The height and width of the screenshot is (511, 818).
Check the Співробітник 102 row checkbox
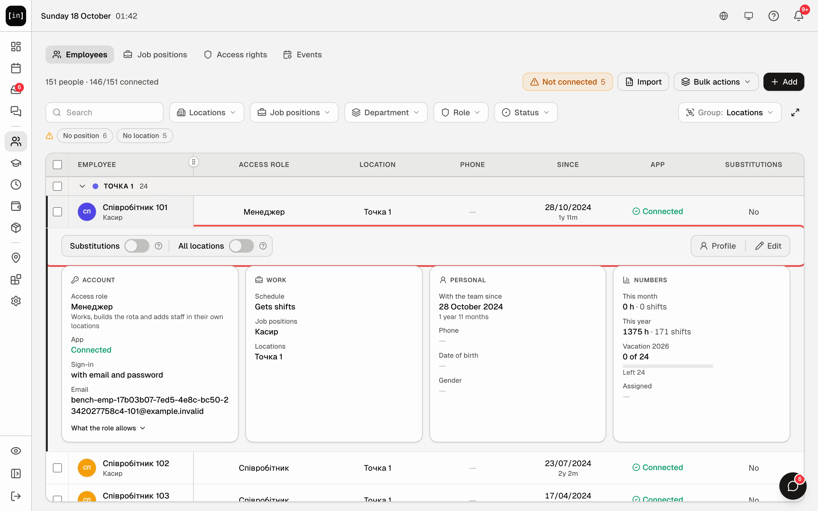57,468
